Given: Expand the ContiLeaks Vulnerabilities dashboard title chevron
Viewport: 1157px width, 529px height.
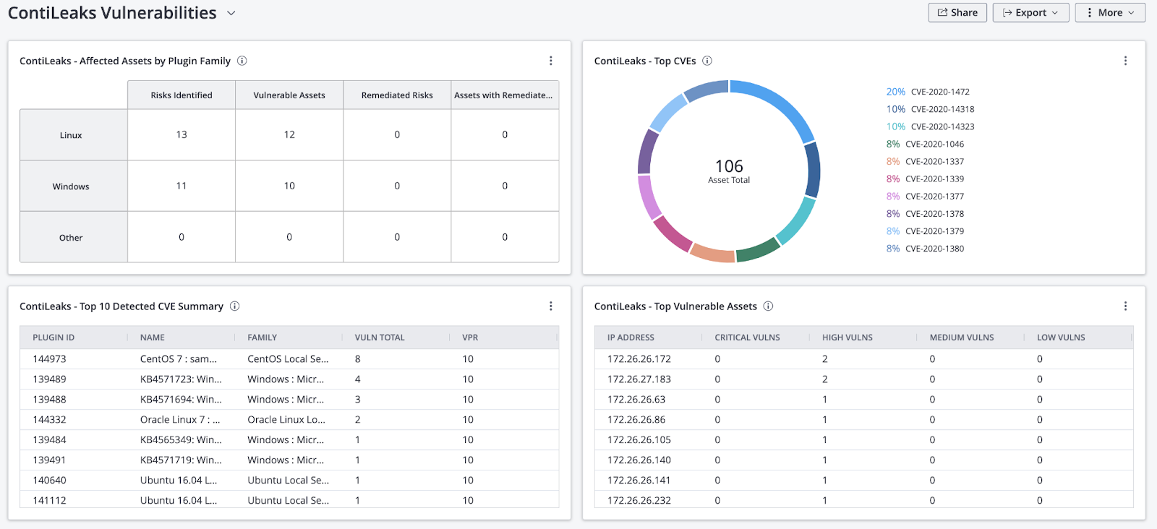Looking at the screenshot, I should [x=231, y=13].
